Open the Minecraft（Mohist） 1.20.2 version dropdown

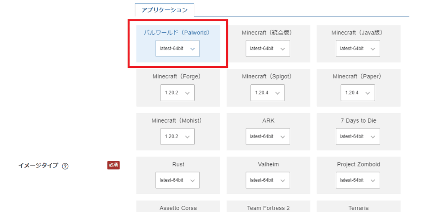point(177,136)
